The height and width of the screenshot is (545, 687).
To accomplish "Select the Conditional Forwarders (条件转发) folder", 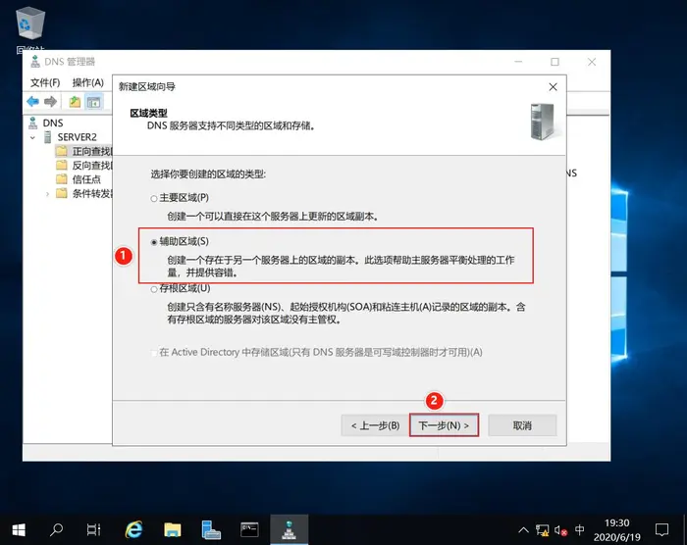I will click(x=92, y=193).
